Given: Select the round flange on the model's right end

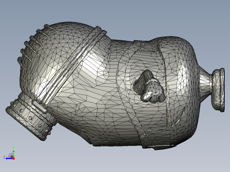Looking at the screenshot, I should pos(218,90).
